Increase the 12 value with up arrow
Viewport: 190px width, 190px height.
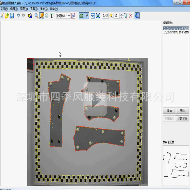click(x=121, y=14)
